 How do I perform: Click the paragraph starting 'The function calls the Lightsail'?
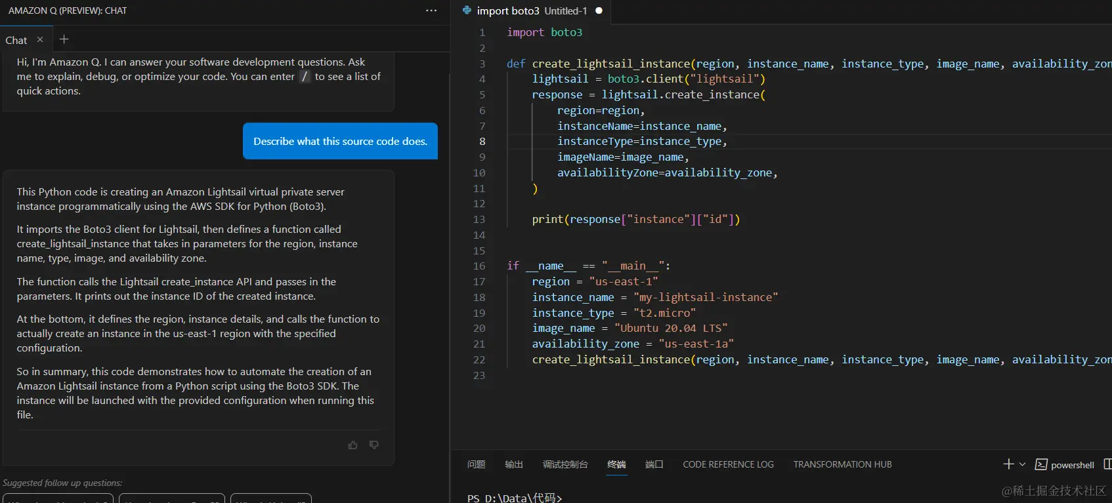177,289
